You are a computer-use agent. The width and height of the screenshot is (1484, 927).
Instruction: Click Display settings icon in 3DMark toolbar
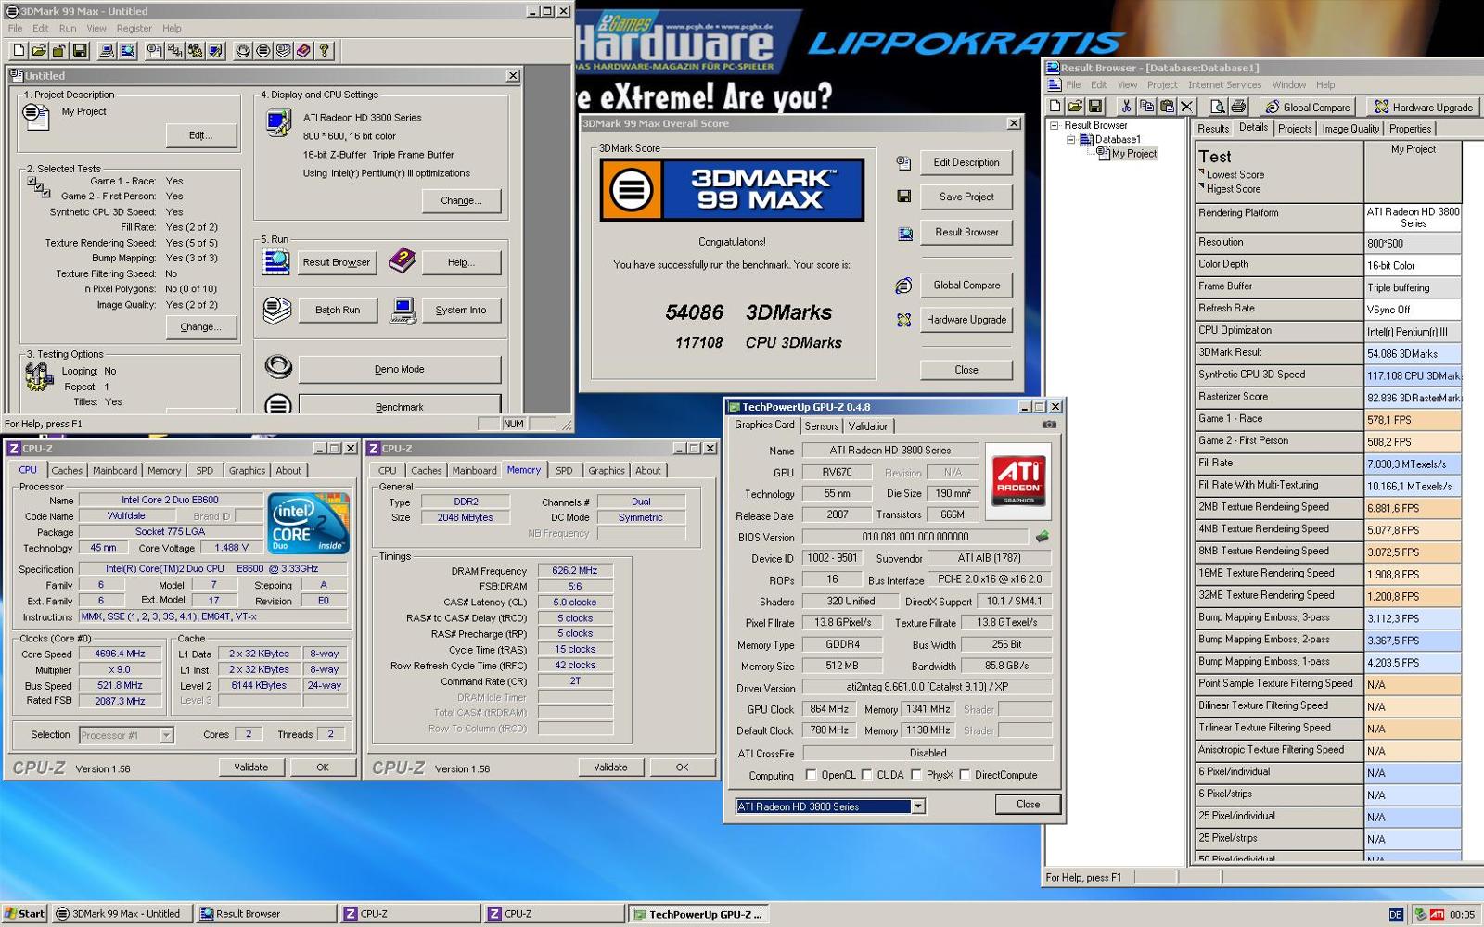215,51
